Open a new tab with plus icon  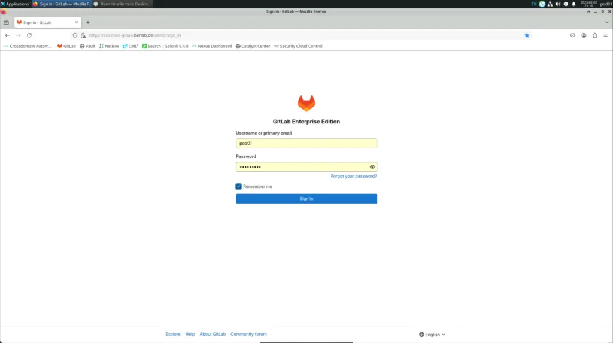(x=88, y=22)
